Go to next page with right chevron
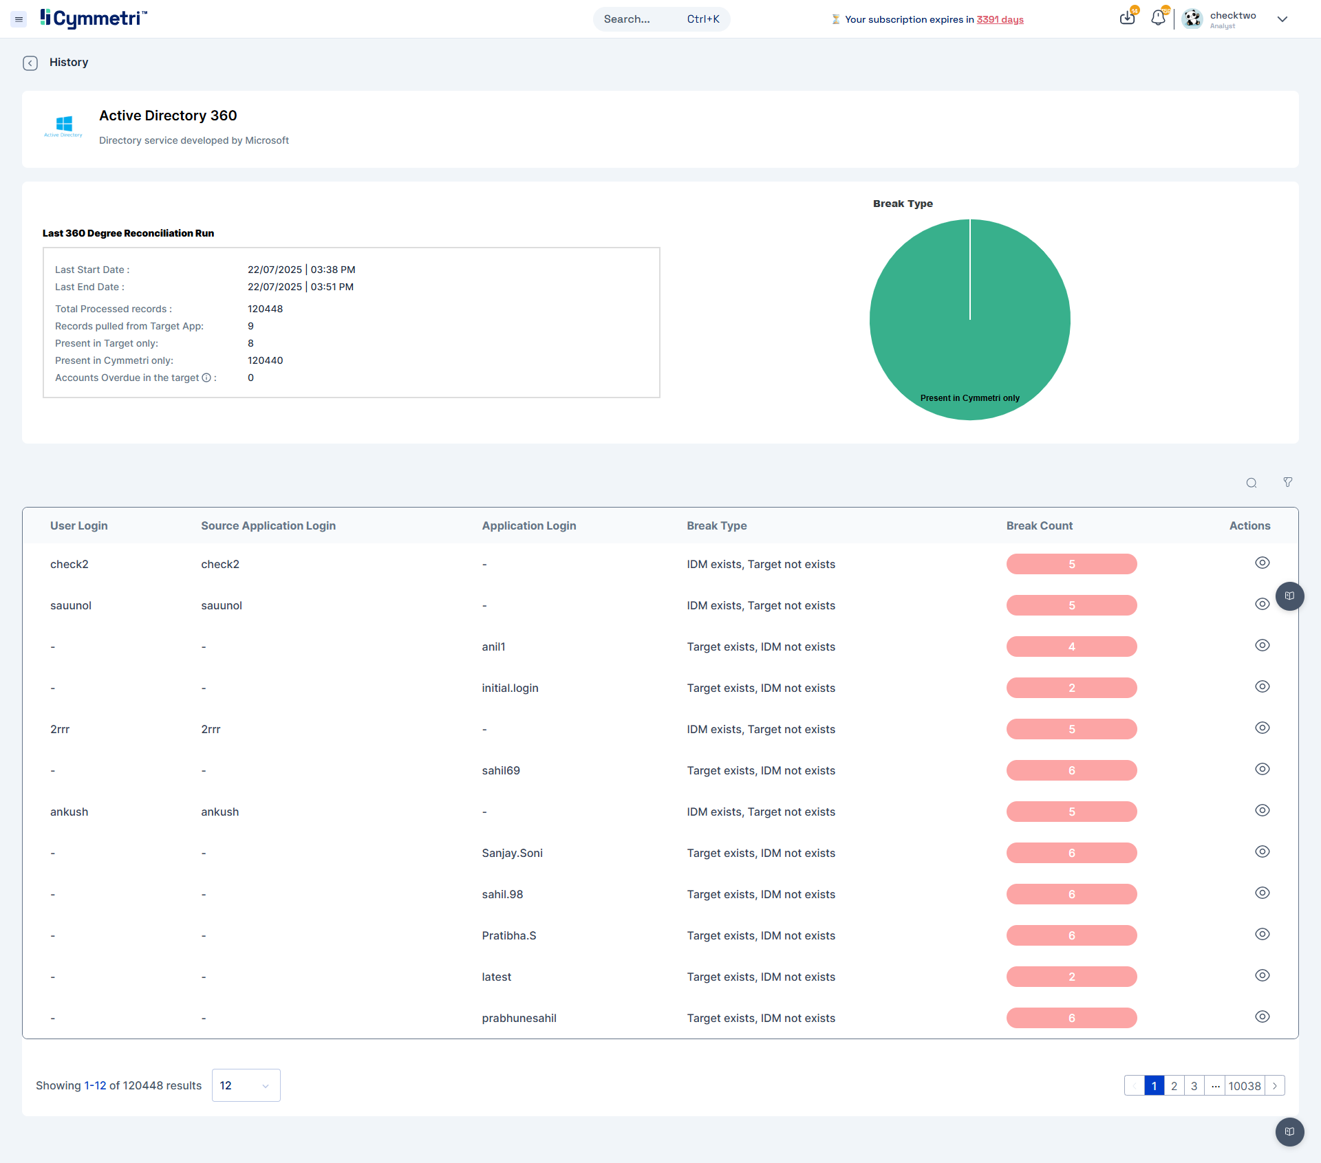 (x=1275, y=1086)
